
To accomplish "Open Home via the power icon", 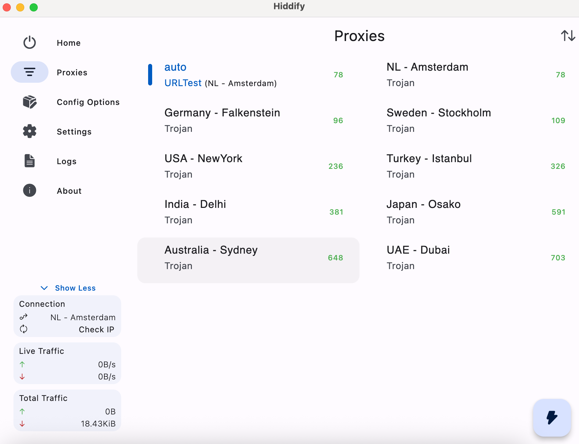I will coord(30,43).
